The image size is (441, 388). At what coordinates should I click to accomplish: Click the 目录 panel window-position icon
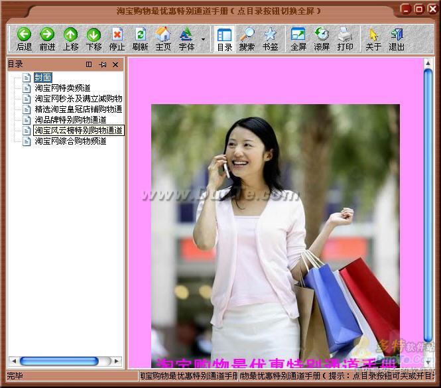[x=89, y=64]
